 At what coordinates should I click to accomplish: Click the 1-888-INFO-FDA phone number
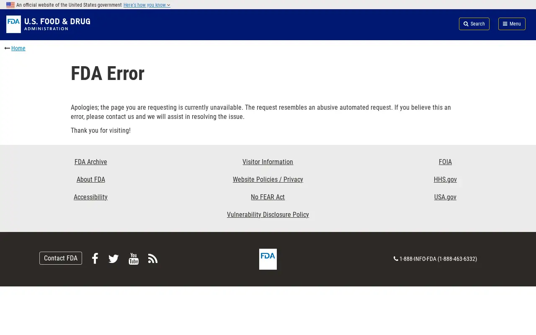point(435,259)
